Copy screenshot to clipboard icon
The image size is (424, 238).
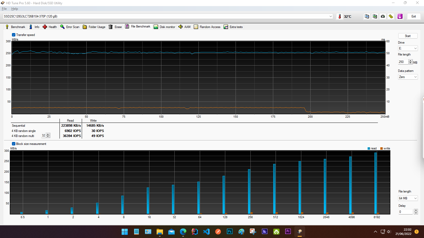(375, 16)
